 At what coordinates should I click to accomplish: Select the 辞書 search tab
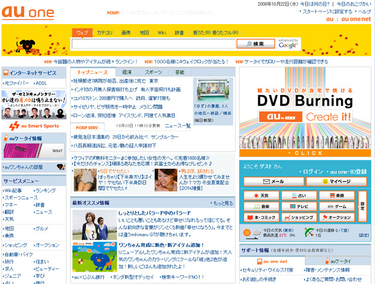click(x=179, y=33)
